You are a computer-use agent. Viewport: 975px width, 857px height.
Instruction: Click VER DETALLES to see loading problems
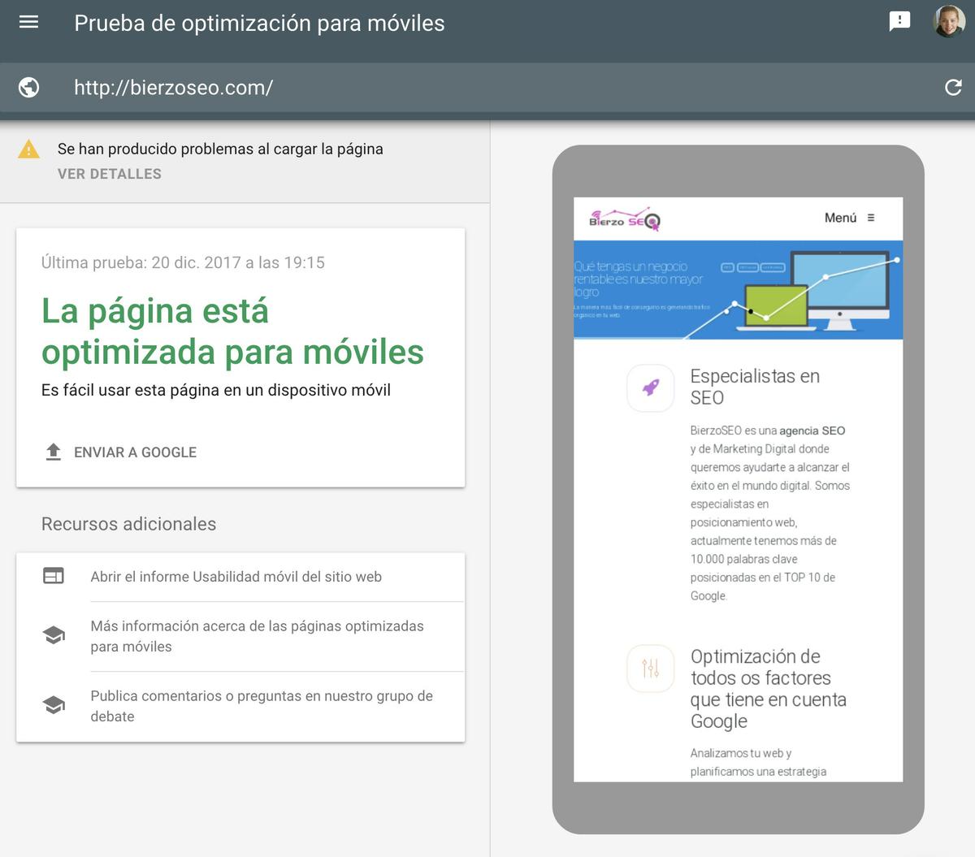pos(110,173)
